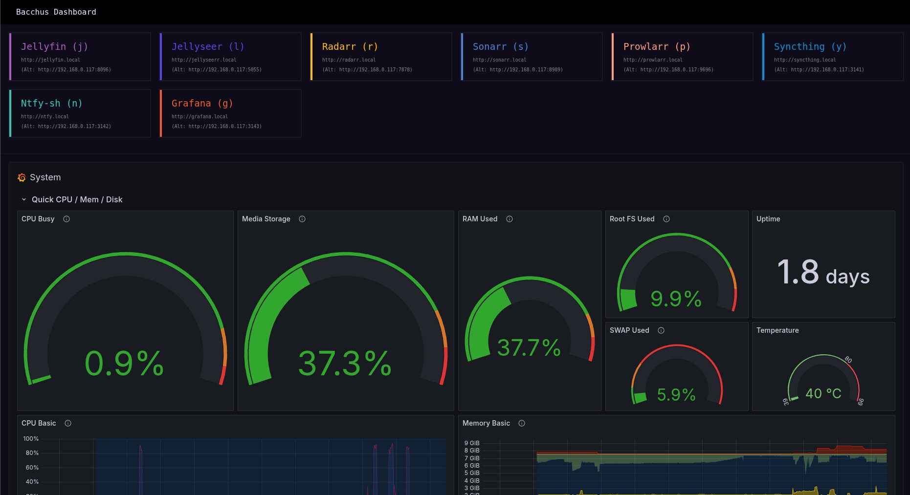Image resolution: width=910 pixels, height=495 pixels.
Task: Click the 0.9% CPU Busy gauge value
Action: coord(124,364)
